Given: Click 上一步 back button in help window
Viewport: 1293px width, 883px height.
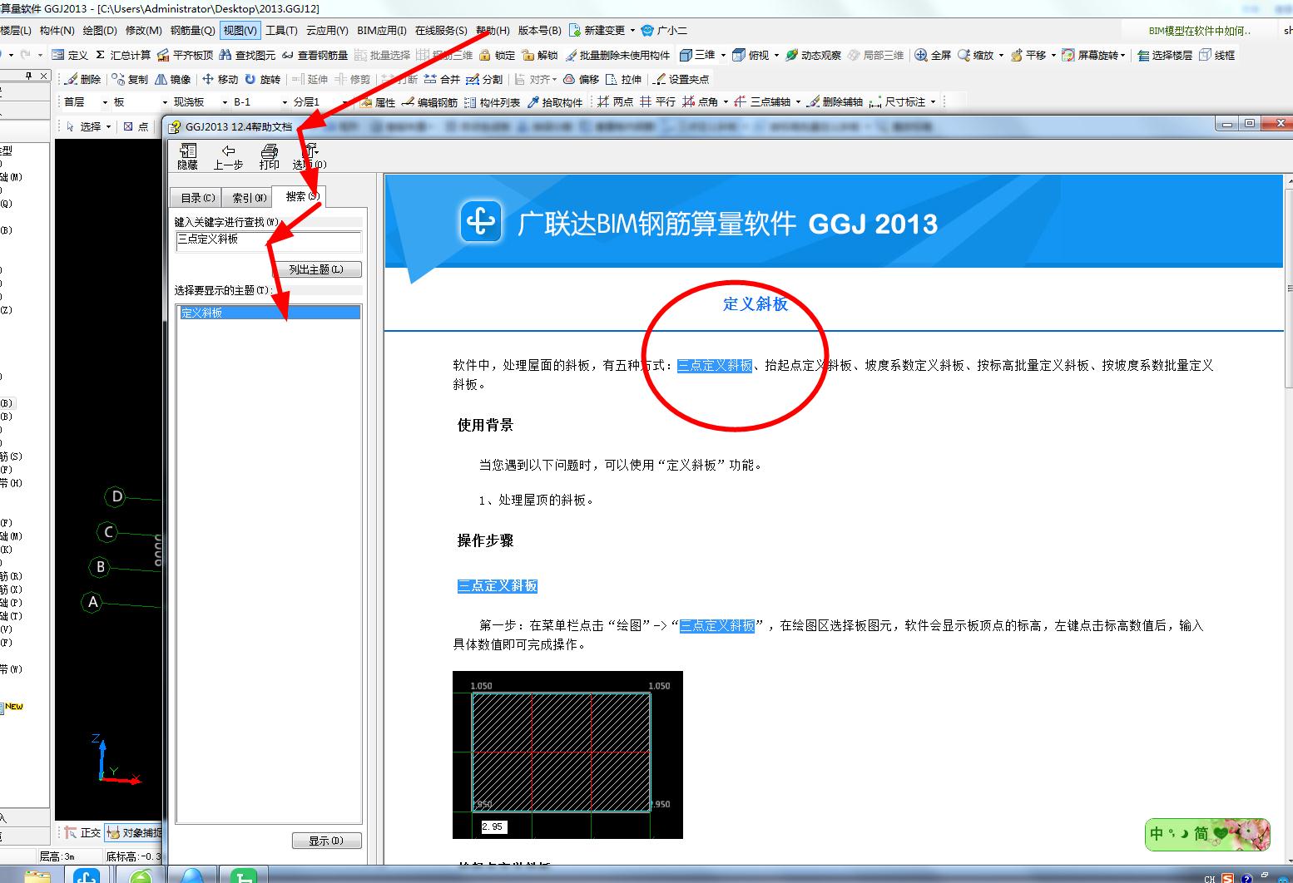Looking at the screenshot, I should [228, 156].
